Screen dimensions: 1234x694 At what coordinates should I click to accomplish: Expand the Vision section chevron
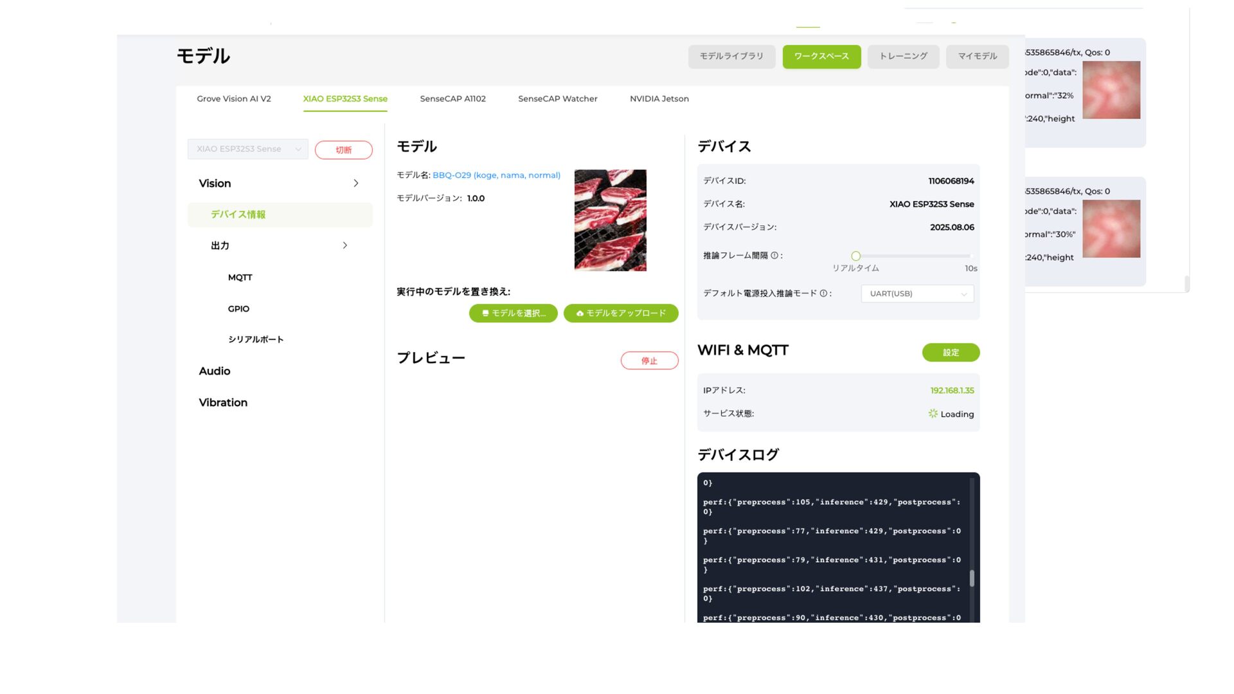point(356,184)
